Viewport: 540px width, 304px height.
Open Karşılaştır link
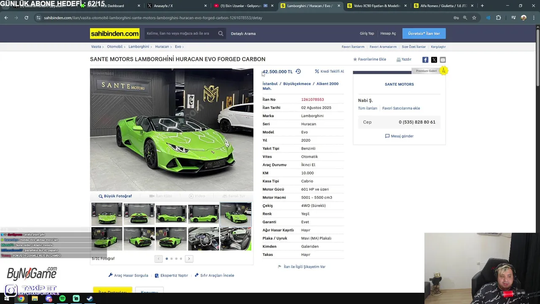coord(438,47)
